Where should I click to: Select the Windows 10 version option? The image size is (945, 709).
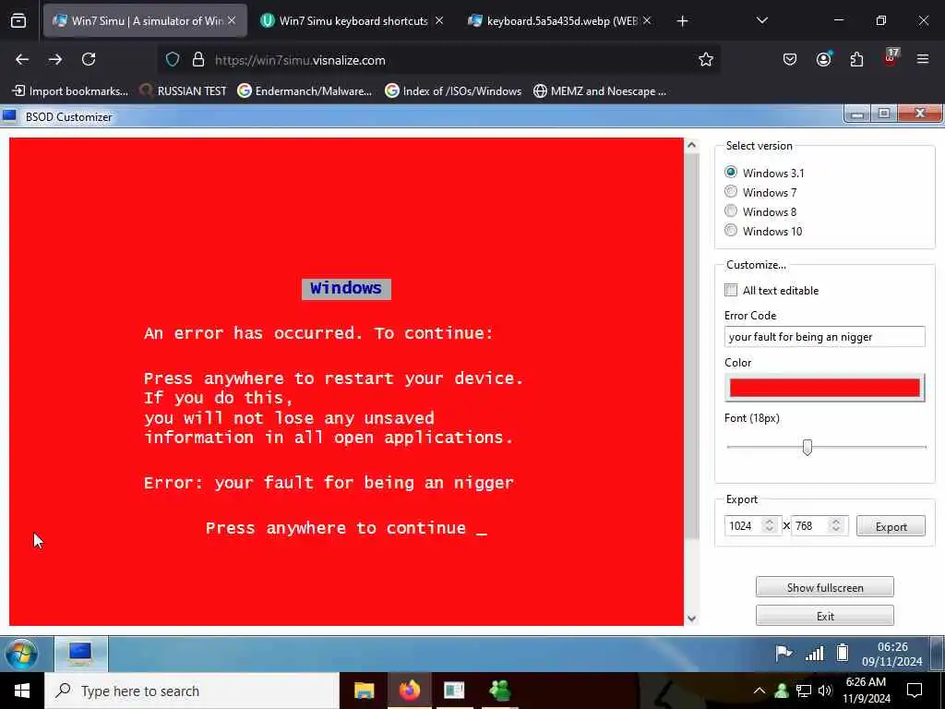coord(731,230)
